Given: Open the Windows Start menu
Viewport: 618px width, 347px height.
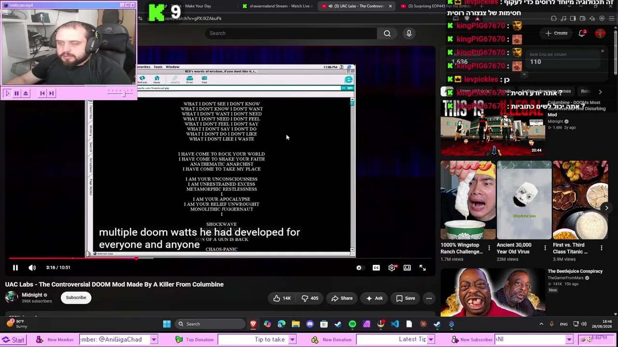Looking at the screenshot, I should (167, 324).
